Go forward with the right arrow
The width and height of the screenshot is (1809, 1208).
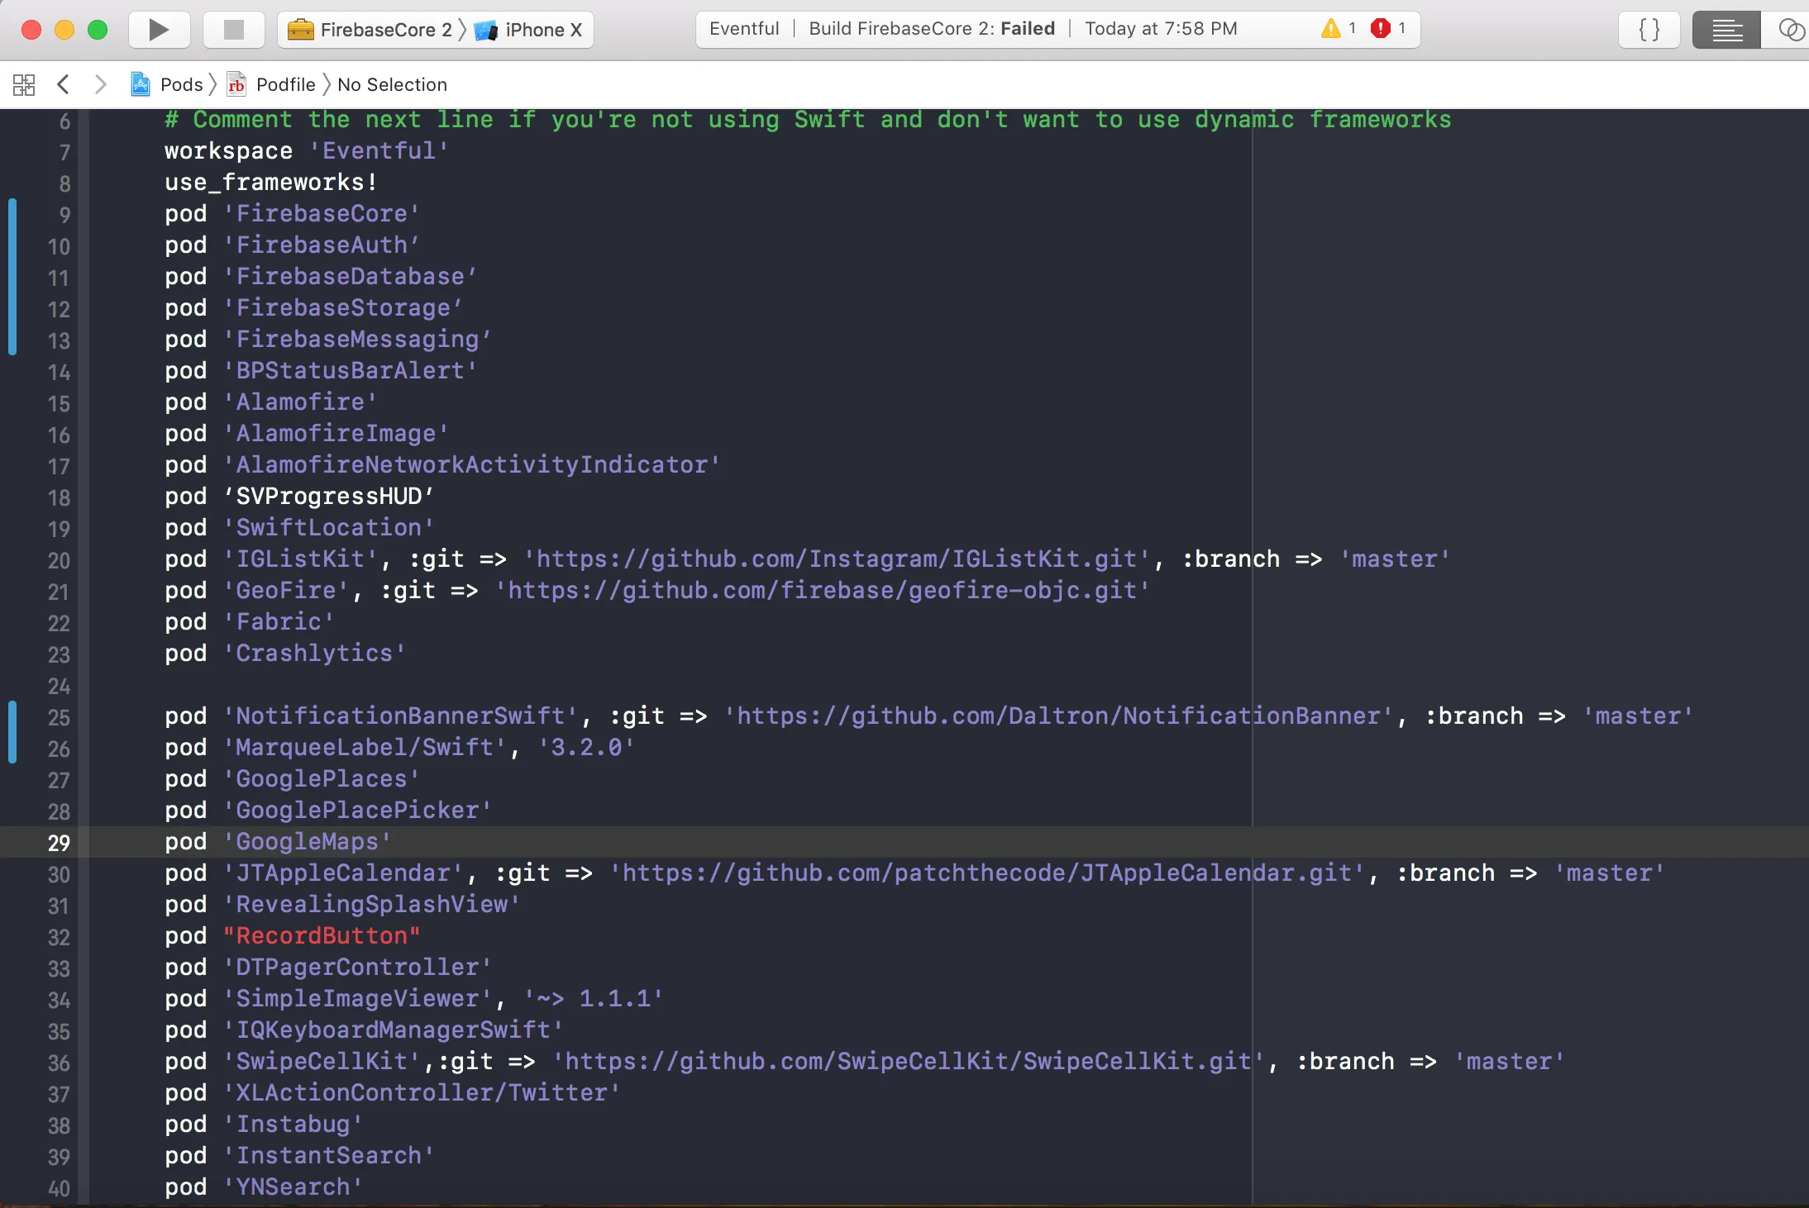click(100, 84)
